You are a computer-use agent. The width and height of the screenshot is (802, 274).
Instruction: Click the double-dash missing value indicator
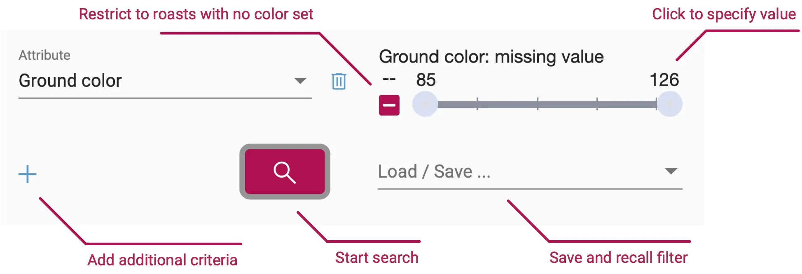[x=389, y=79]
